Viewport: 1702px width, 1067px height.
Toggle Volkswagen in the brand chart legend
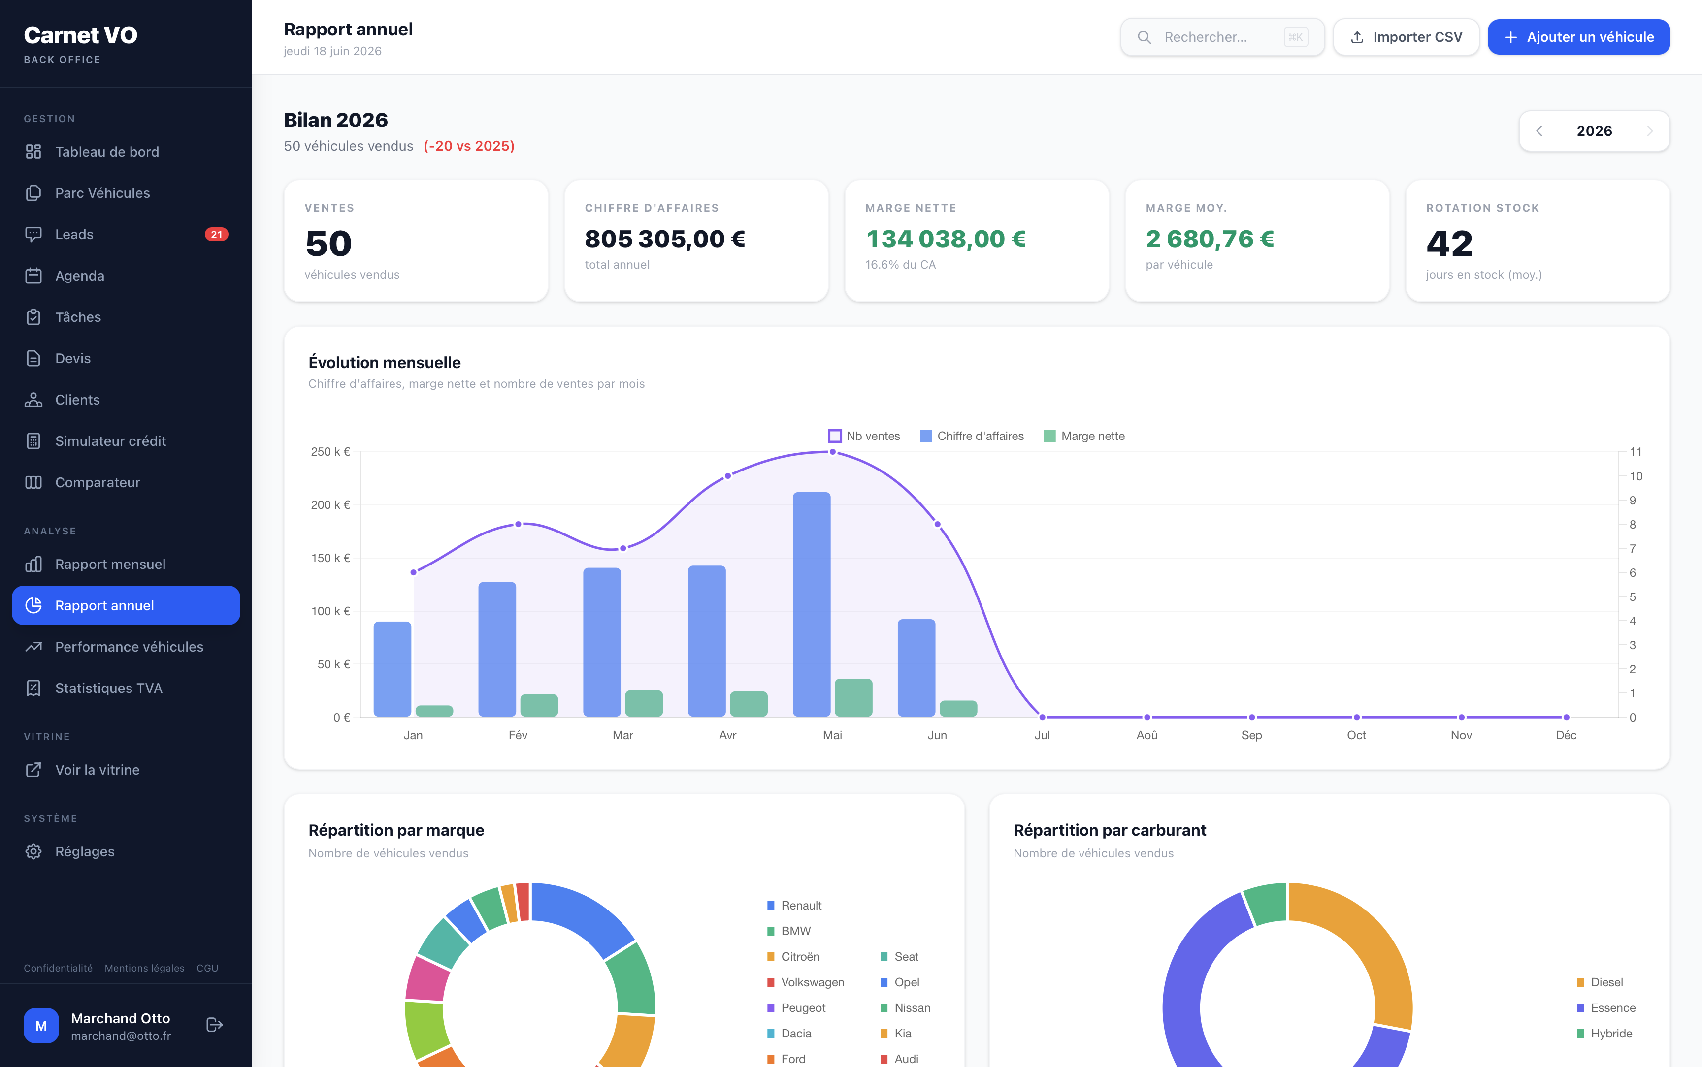[806, 982]
